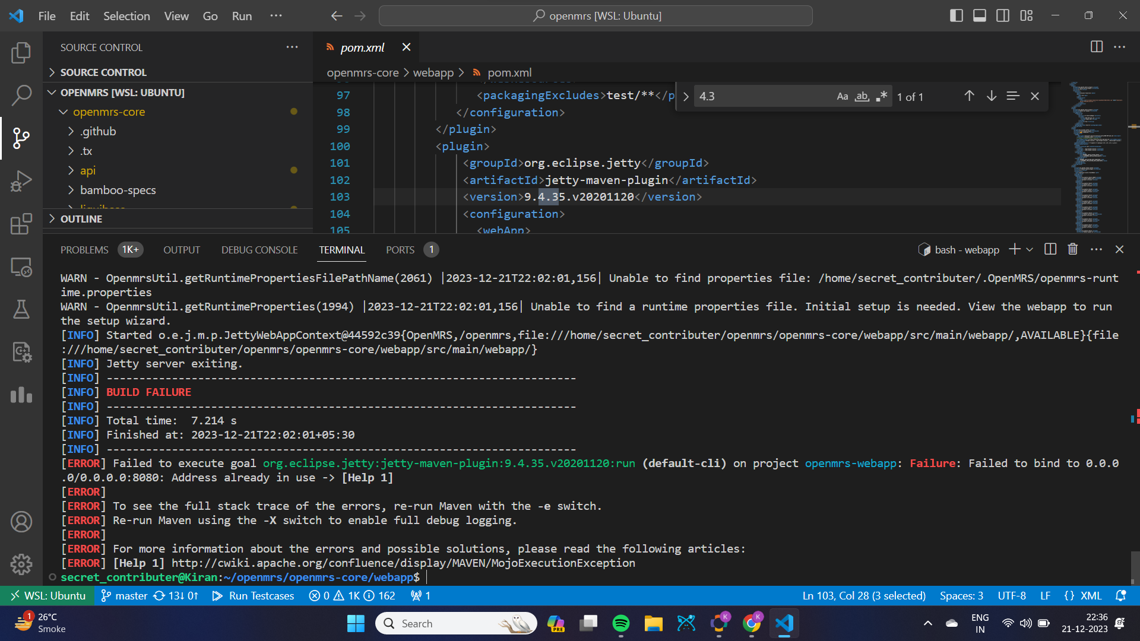Toggle Use Regular Expression in find
Viewport: 1140px width, 641px height.
[x=882, y=96]
